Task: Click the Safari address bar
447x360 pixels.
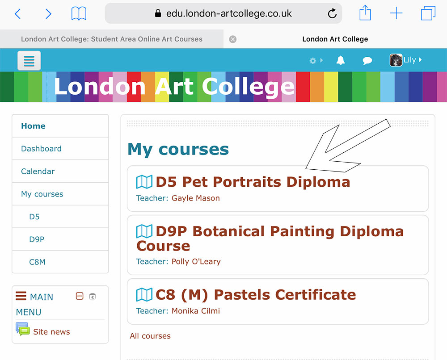Action: point(223,13)
